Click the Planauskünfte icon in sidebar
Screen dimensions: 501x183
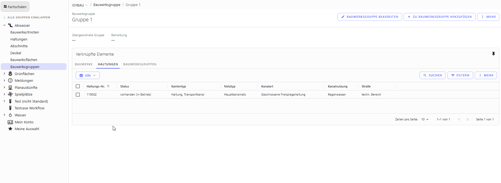[10, 87]
